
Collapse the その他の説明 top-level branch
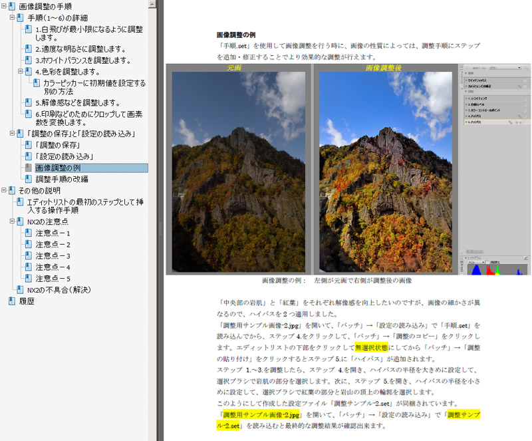click(3, 190)
